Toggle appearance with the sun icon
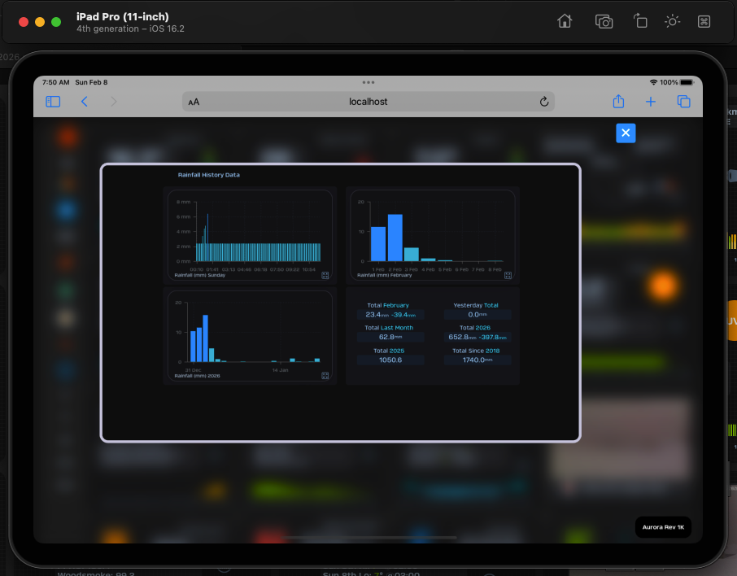This screenshot has height=576, width=737. click(x=672, y=22)
